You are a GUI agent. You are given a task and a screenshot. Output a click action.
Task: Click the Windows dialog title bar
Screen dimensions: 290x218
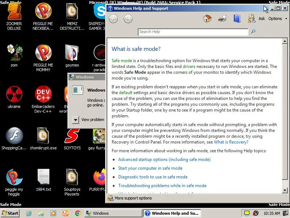pyautogui.click(x=87, y=77)
